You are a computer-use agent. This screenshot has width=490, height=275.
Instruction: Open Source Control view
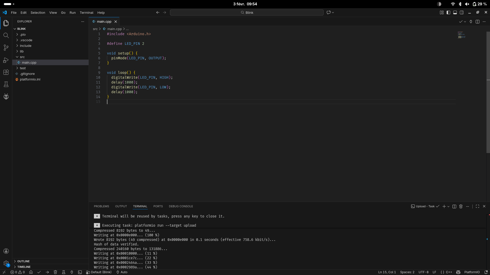(x=6, y=48)
